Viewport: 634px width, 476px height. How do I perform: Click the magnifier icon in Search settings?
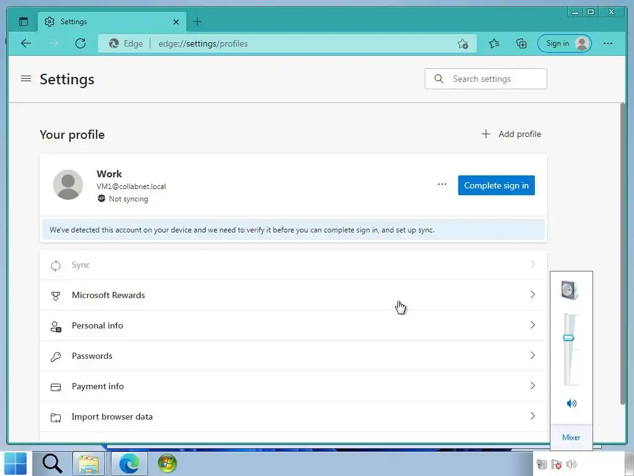(439, 79)
